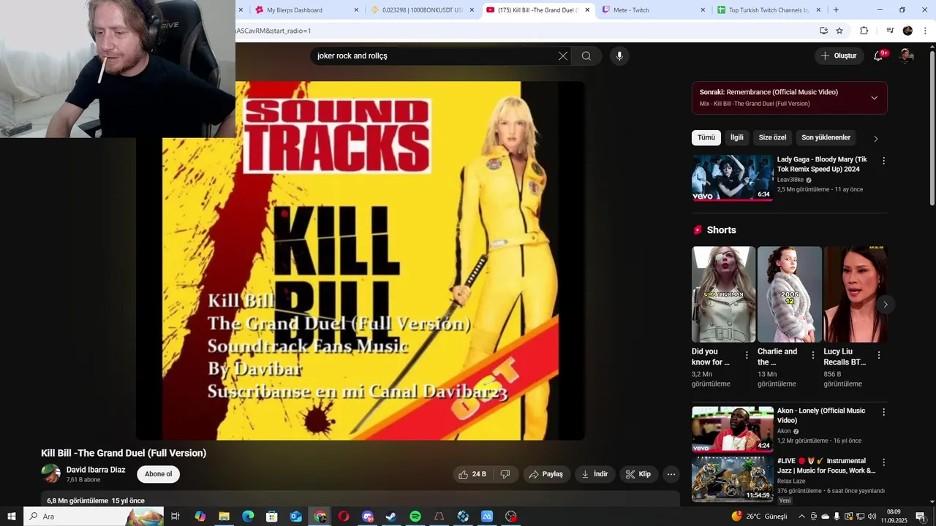Image resolution: width=936 pixels, height=526 pixels.
Task: Like the video with the thumbs up
Action: click(x=472, y=474)
